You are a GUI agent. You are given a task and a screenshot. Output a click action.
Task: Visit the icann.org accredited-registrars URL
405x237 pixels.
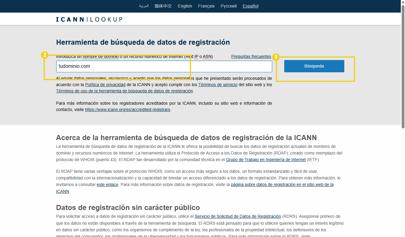[128, 109]
